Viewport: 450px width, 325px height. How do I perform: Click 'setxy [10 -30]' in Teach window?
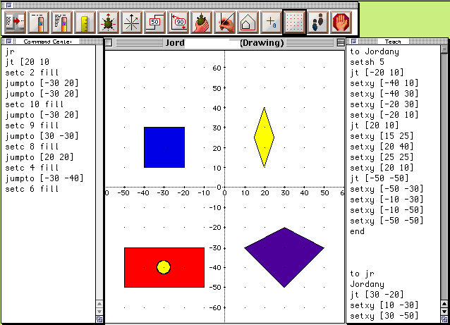(x=384, y=305)
